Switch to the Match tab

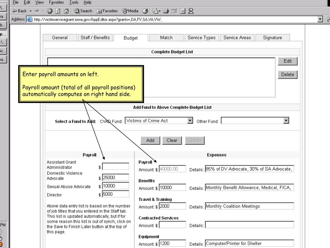[166, 37]
